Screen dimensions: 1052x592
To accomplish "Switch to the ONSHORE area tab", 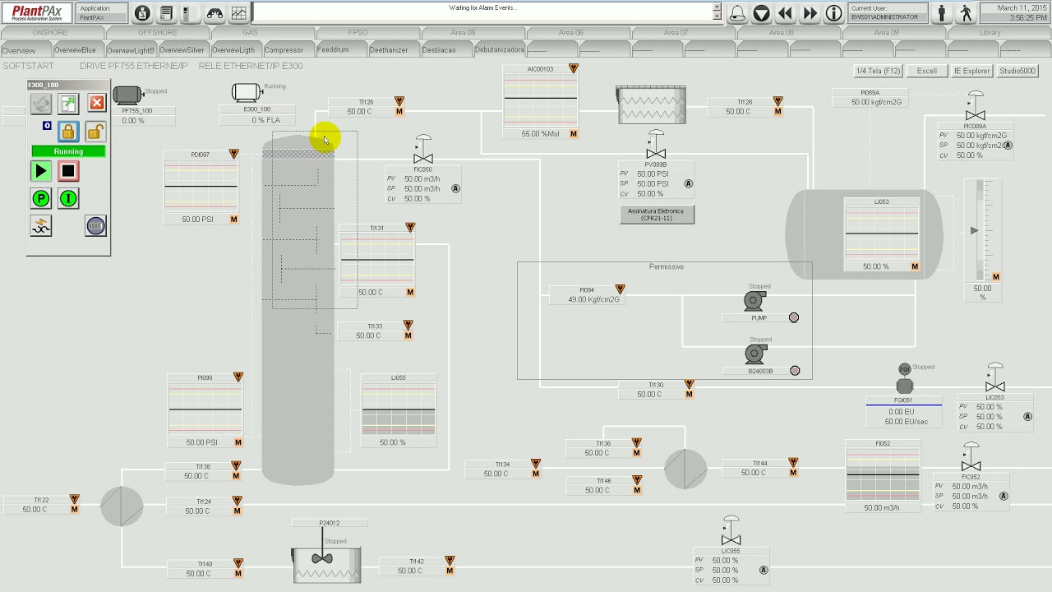I will pos(50,33).
